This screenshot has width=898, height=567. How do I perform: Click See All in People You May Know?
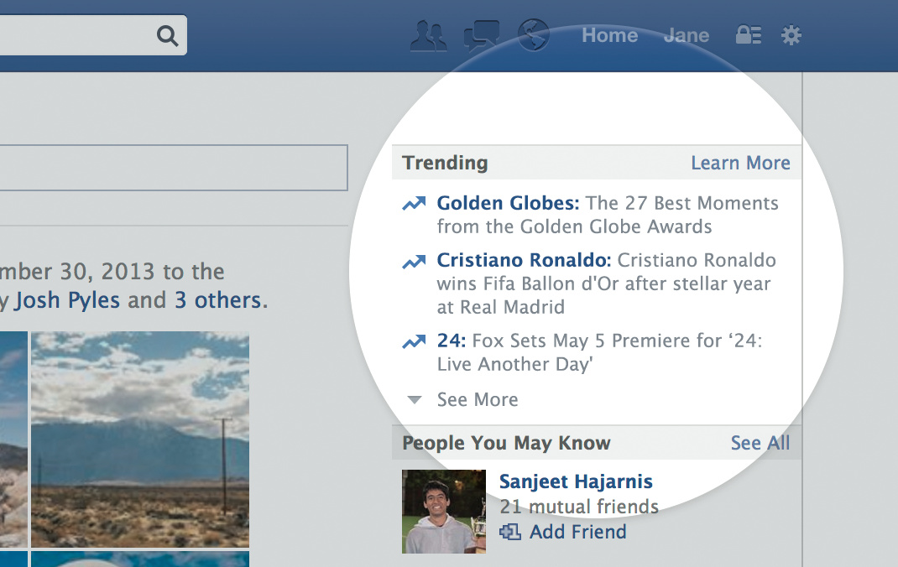(760, 443)
